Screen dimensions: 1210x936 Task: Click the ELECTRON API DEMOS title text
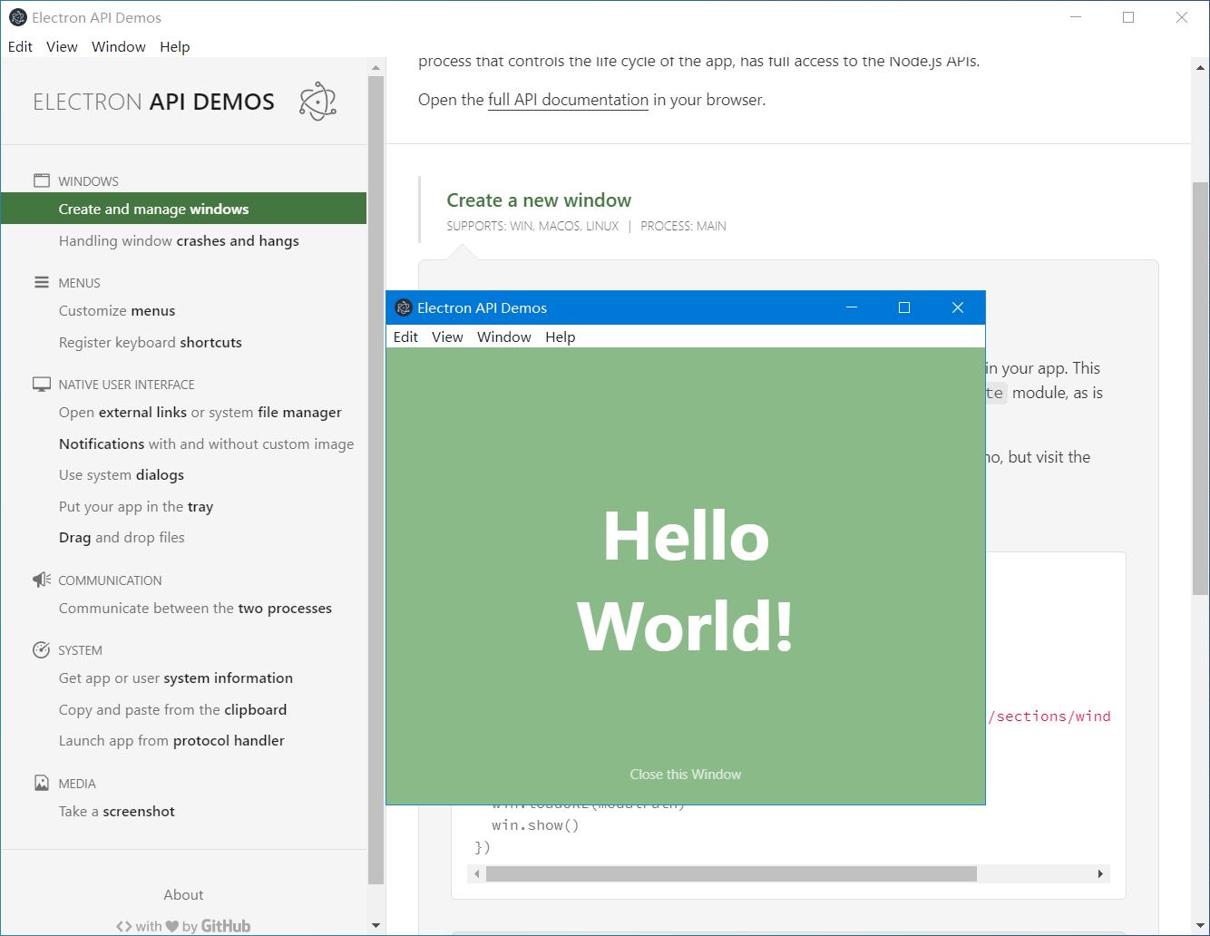click(x=153, y=102)
